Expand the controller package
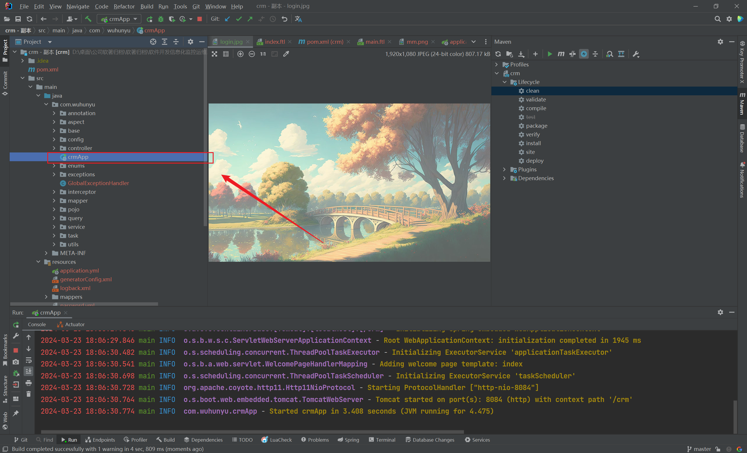747x453 pixels. 54,148
